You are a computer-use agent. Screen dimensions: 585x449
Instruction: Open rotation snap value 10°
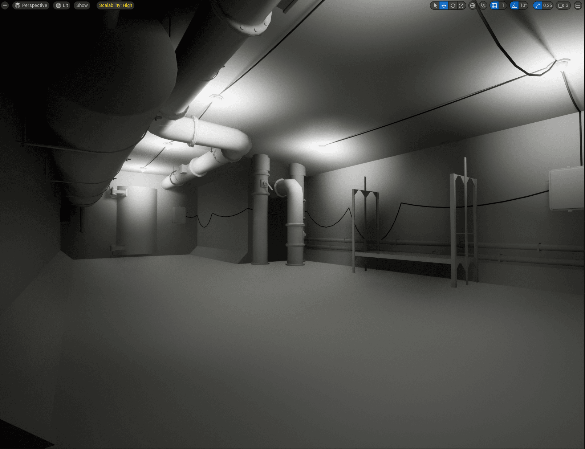pos(523,5)
